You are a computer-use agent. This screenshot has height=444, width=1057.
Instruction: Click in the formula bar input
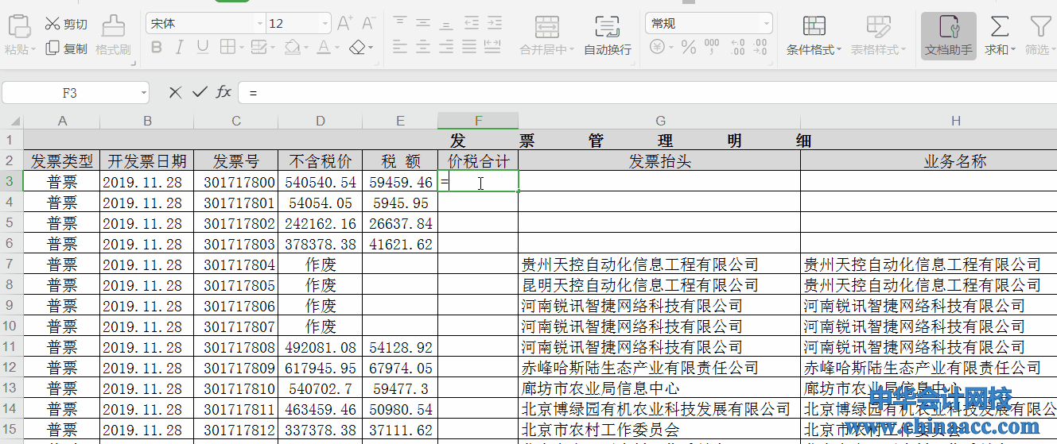pos(647,93)
